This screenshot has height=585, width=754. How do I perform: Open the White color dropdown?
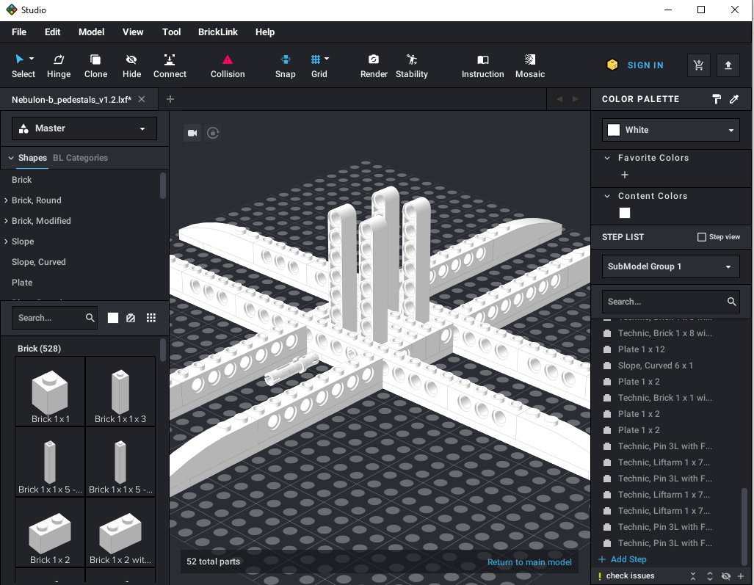pos(670,130)
